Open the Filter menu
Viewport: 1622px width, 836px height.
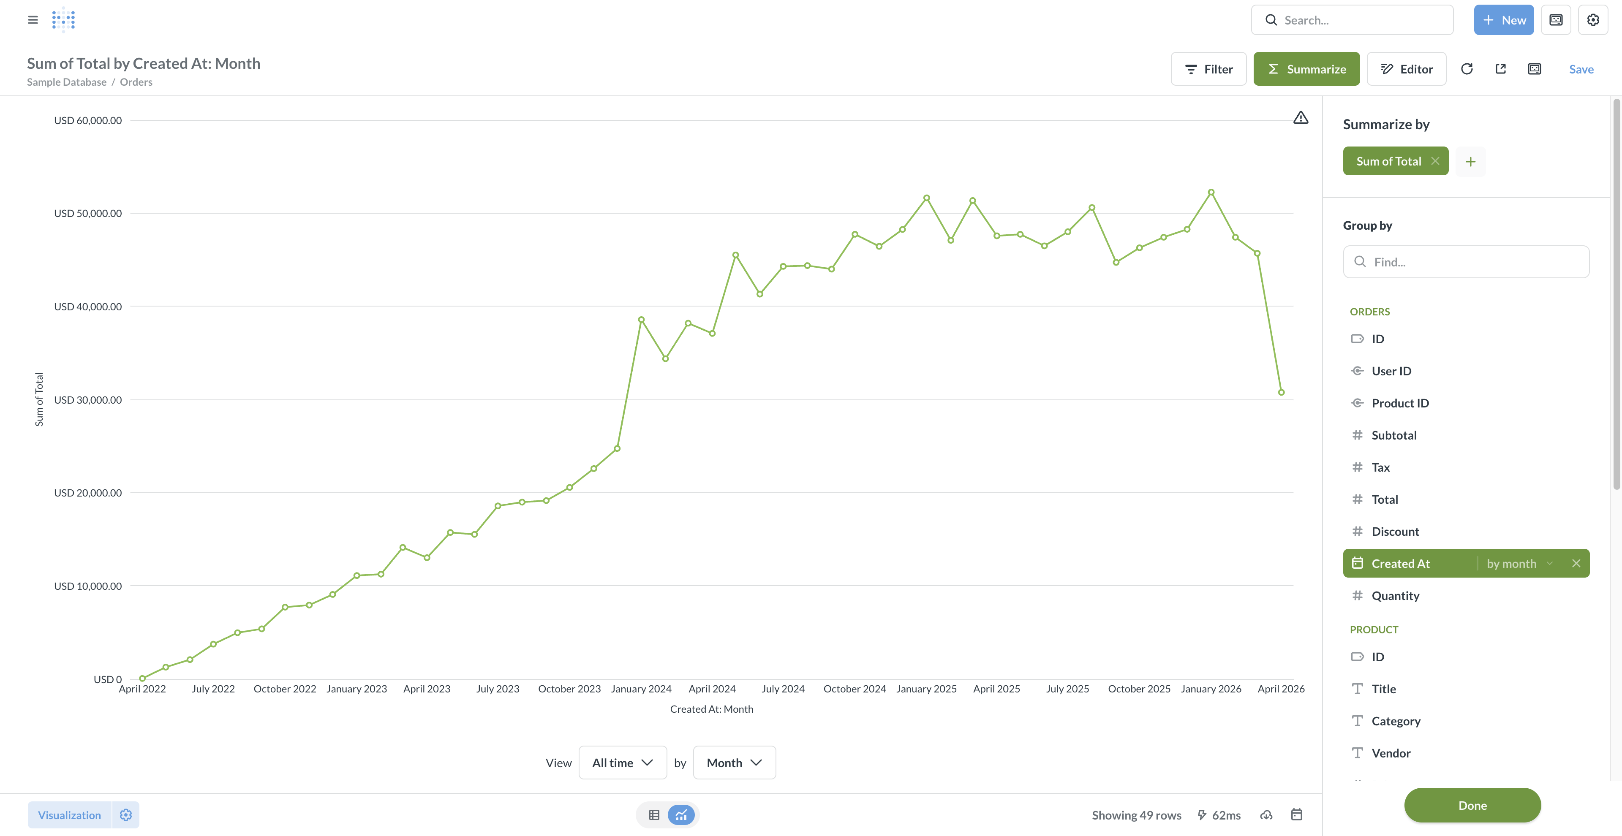coord(1208,69)
